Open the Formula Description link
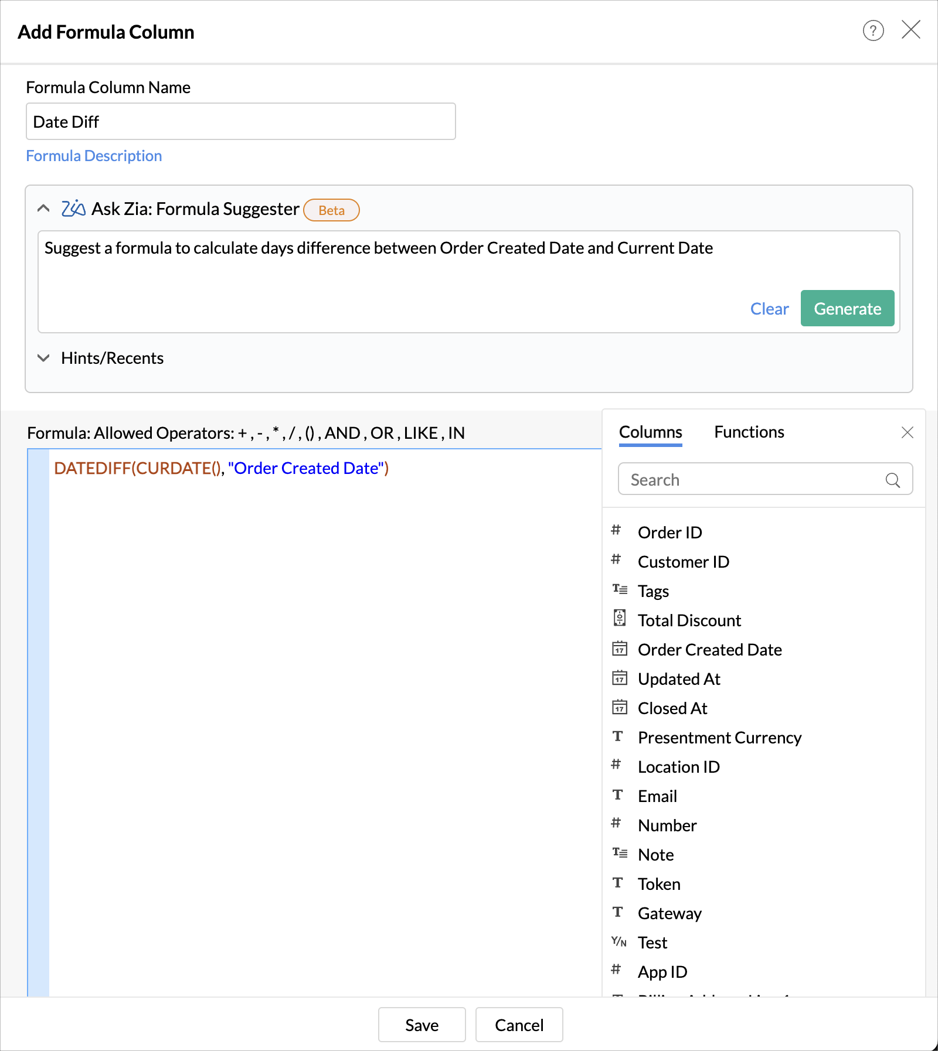Screen dimensions: 938x1051 coord(94,156)
